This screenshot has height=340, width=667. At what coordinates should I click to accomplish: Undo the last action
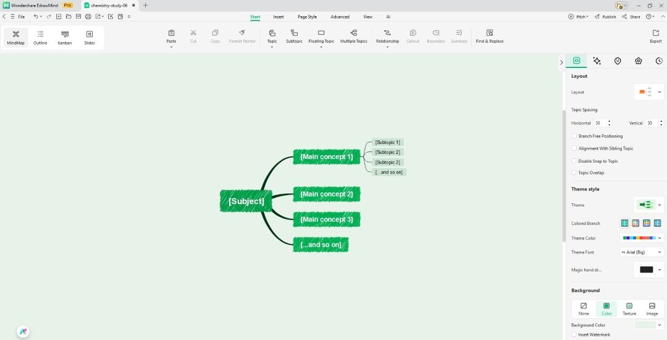click(x=36, y=17)
